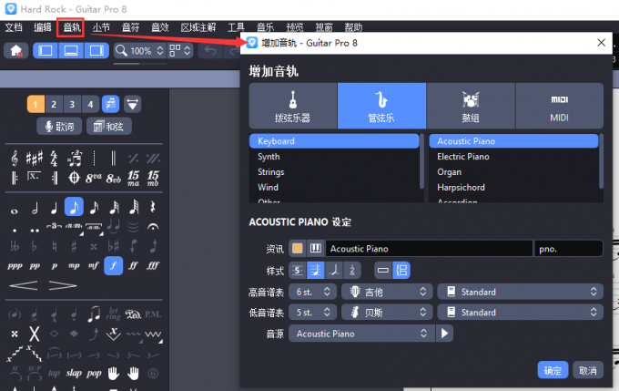Select Harpsichord instrument
The height and width of the screenshot is (391, 619).
[513, 188]
